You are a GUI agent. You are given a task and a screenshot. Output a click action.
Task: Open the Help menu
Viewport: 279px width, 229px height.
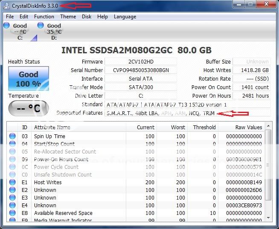[x=102, y=17]
